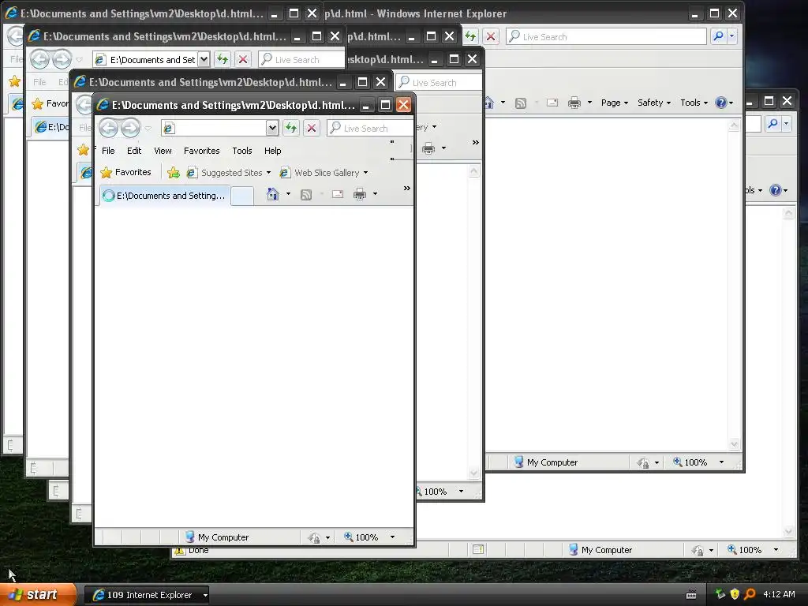This screenshot has height=606, width=808.
Task: Open the Print dropdown arrow in the front window
Action: coord(375,194)
